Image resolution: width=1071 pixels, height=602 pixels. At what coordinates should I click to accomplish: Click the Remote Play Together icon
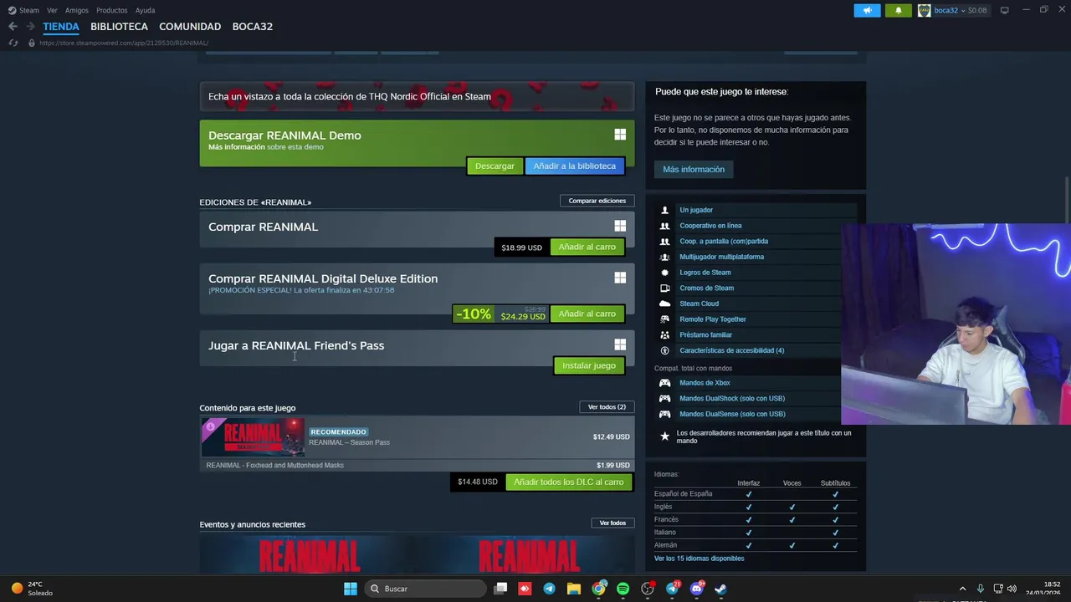(x=664, y=319)
